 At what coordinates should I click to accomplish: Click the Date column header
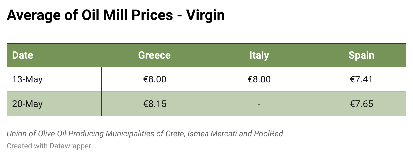[x=23, y=55]
